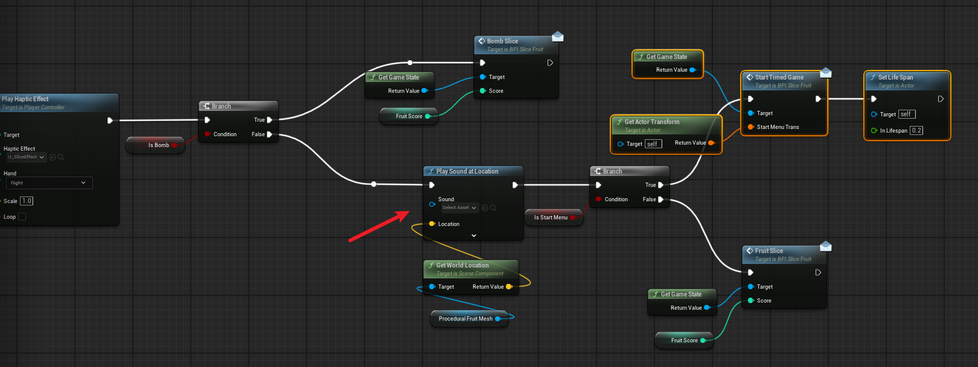978x367 pixels.
Task: Click the Scale value field 1.0
Action: click(x=27, y=201)
